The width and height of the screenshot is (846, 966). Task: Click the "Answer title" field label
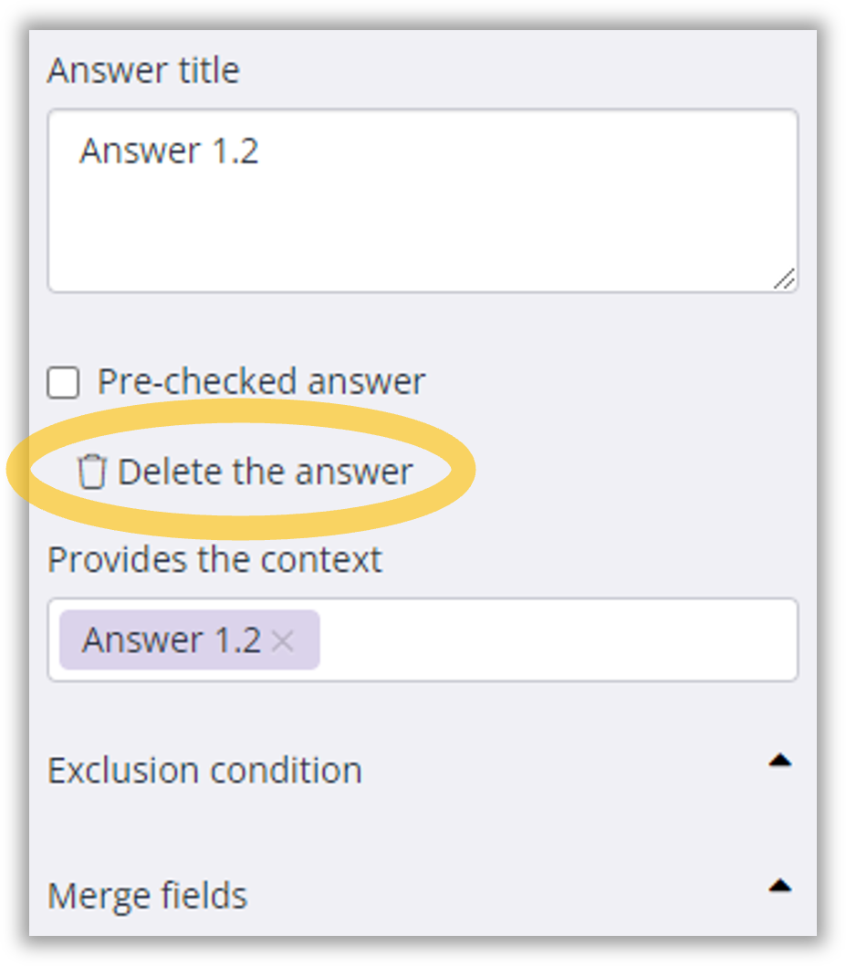coord(143,70)
